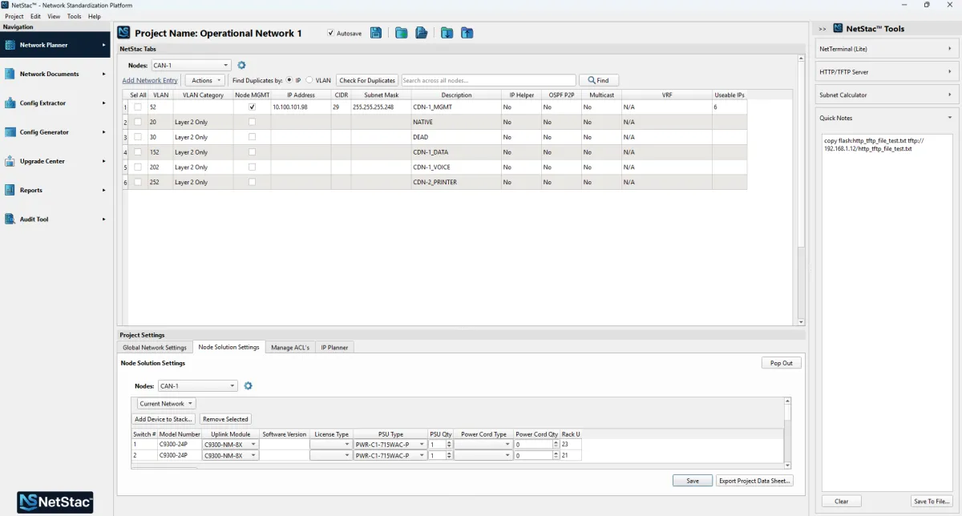Click the Search across all nodes field

click(x=487, y=80)
